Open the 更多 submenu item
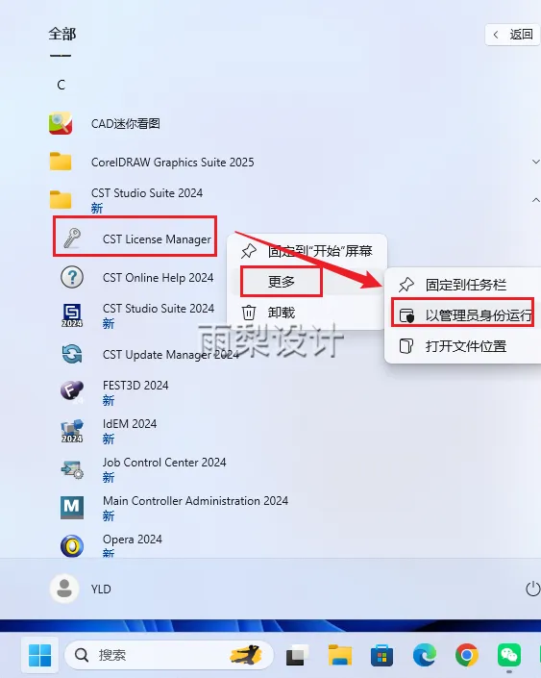541x678 pixels. [x=281, y=282]
